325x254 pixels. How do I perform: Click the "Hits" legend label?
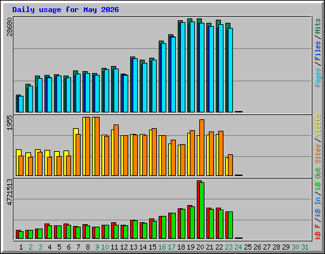coord(318,26)
